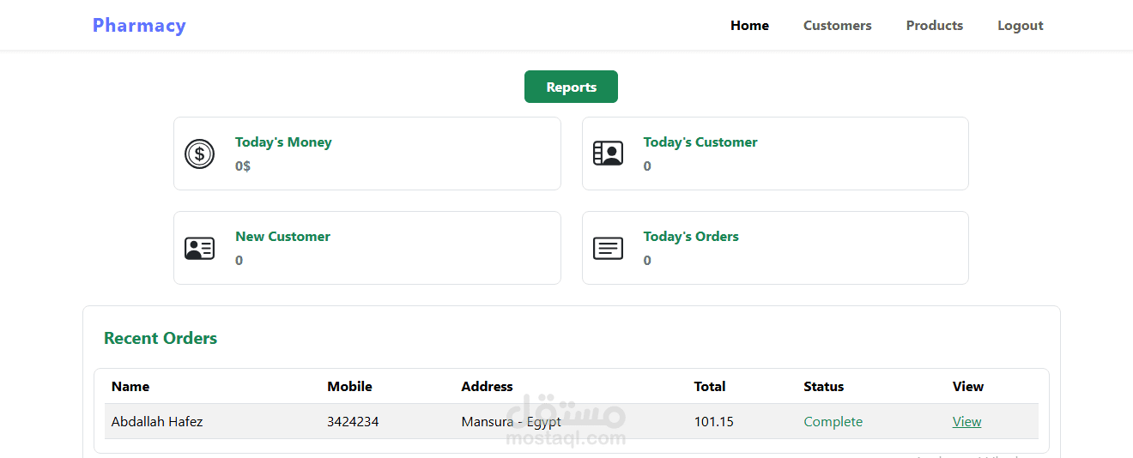Screen dimensions: 1133x458
Task: Open the Customers navigation item
Action: pos(837,26)
